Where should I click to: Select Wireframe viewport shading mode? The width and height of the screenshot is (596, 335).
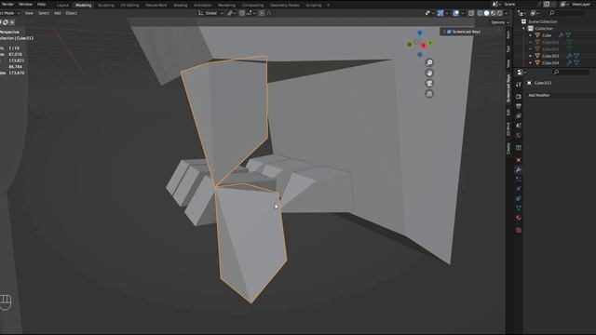(480, 13)
